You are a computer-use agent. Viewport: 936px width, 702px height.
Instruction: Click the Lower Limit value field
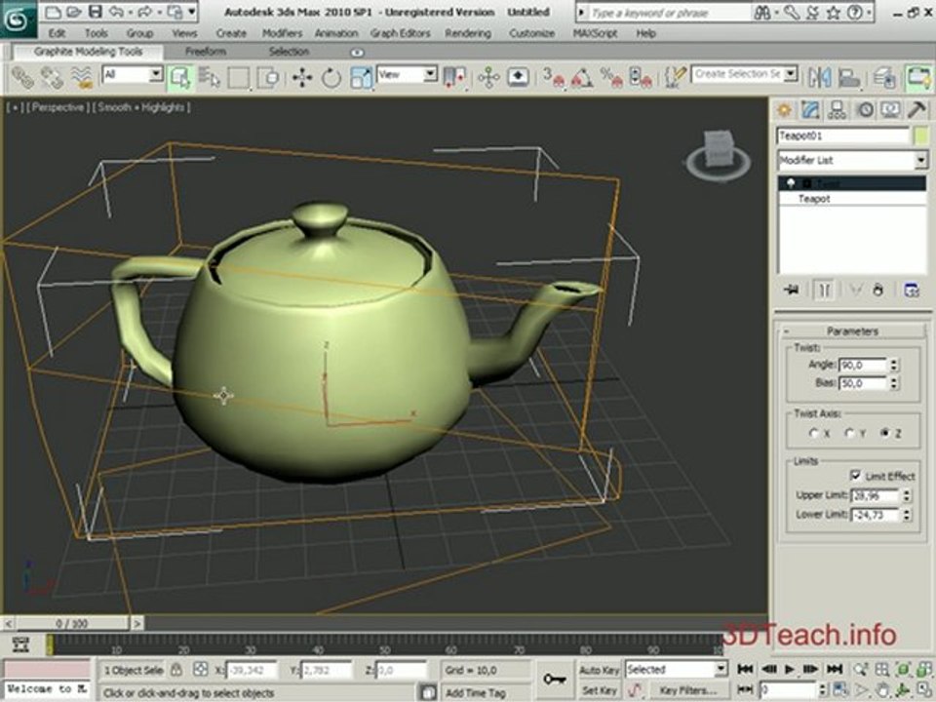(874, 515)
